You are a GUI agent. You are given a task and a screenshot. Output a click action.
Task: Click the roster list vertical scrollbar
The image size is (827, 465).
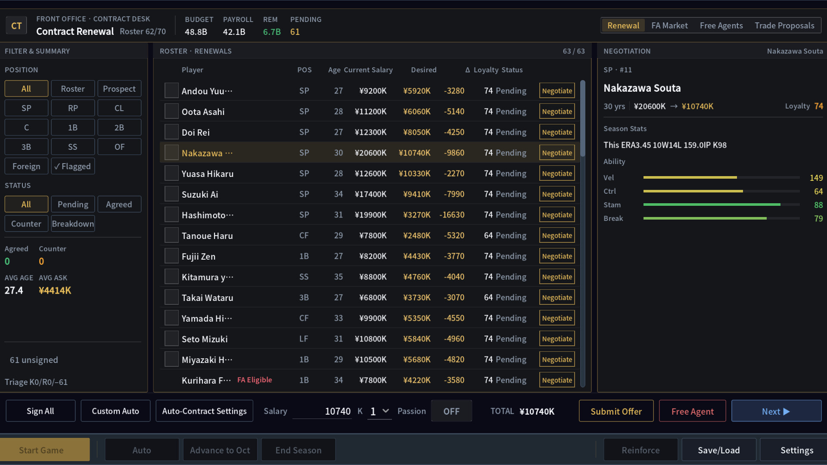click(x=583, y=234)
